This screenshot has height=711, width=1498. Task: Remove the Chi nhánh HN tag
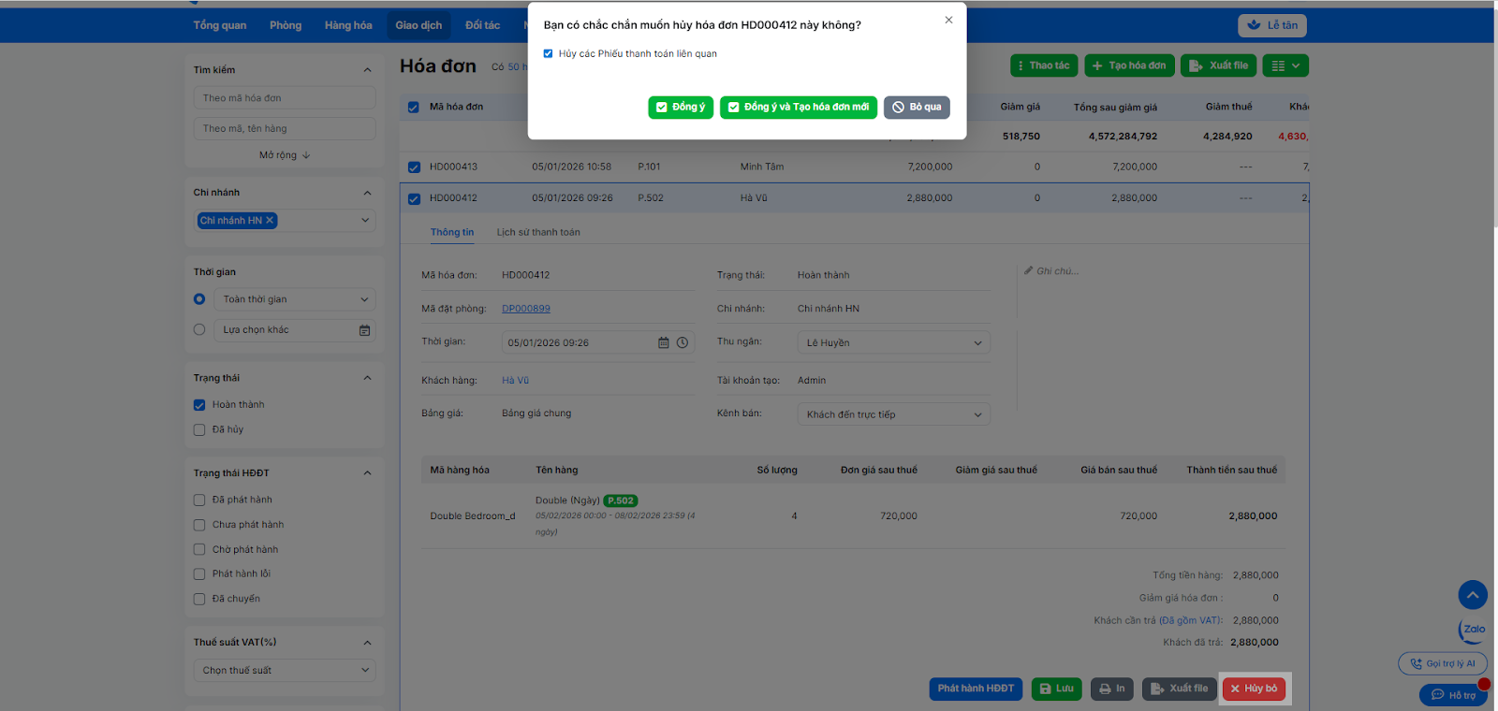(270, 221)
